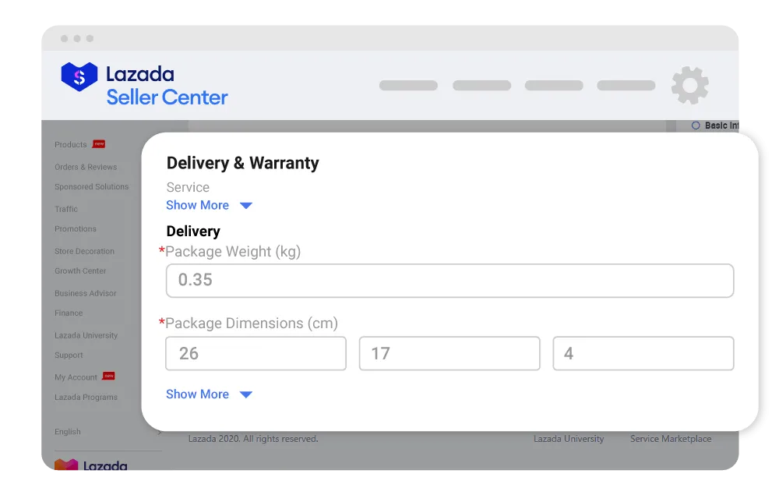This screenshot has width=779, height=495.
Task: Go to Store Decoration in sidebar
Action: point(84,251)
